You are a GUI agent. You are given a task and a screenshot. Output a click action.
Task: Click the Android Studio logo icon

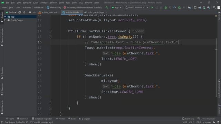pos(2,2)
